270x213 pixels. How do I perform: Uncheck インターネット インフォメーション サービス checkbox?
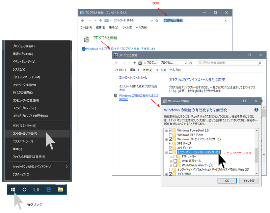click(171, 152)
